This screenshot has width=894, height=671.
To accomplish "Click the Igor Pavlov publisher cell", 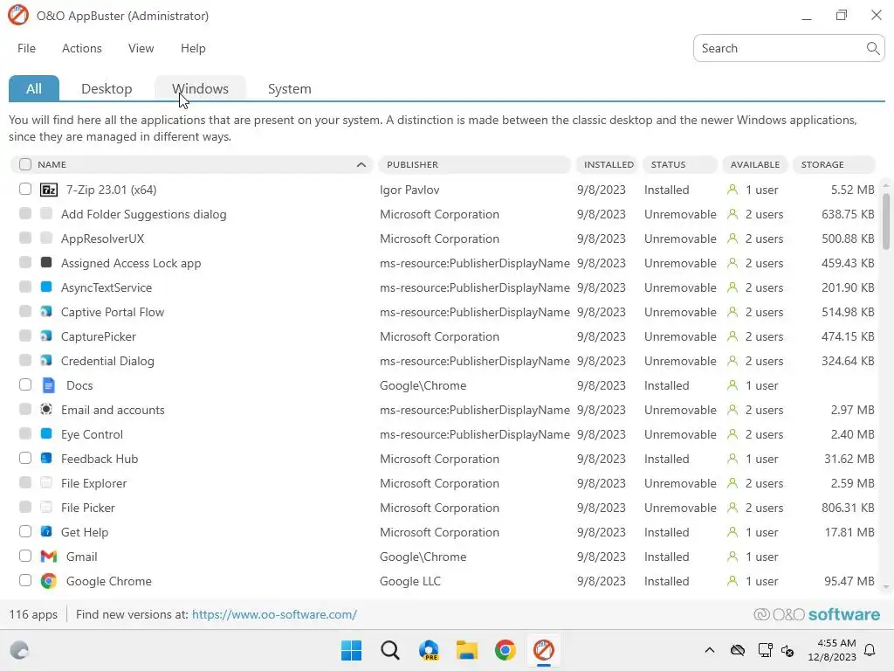I will tap(409, 190).
